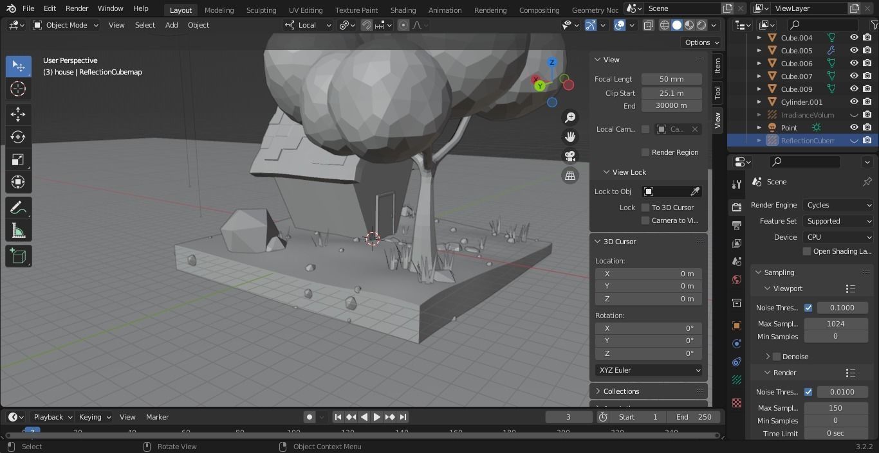
Task: Open the Object Constraints properties tab
Action: pos(737,362)
